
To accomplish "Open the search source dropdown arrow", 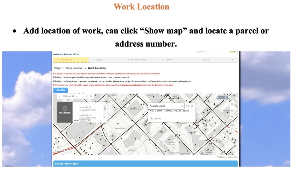I will [59, 96].
